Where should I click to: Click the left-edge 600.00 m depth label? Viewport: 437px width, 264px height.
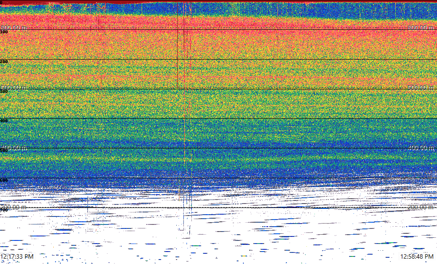14,87
